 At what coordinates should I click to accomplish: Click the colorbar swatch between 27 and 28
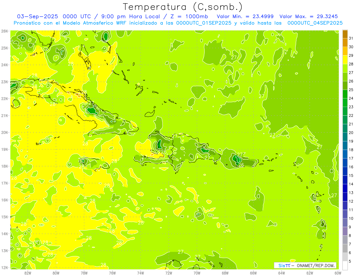(x=345, y=68)
